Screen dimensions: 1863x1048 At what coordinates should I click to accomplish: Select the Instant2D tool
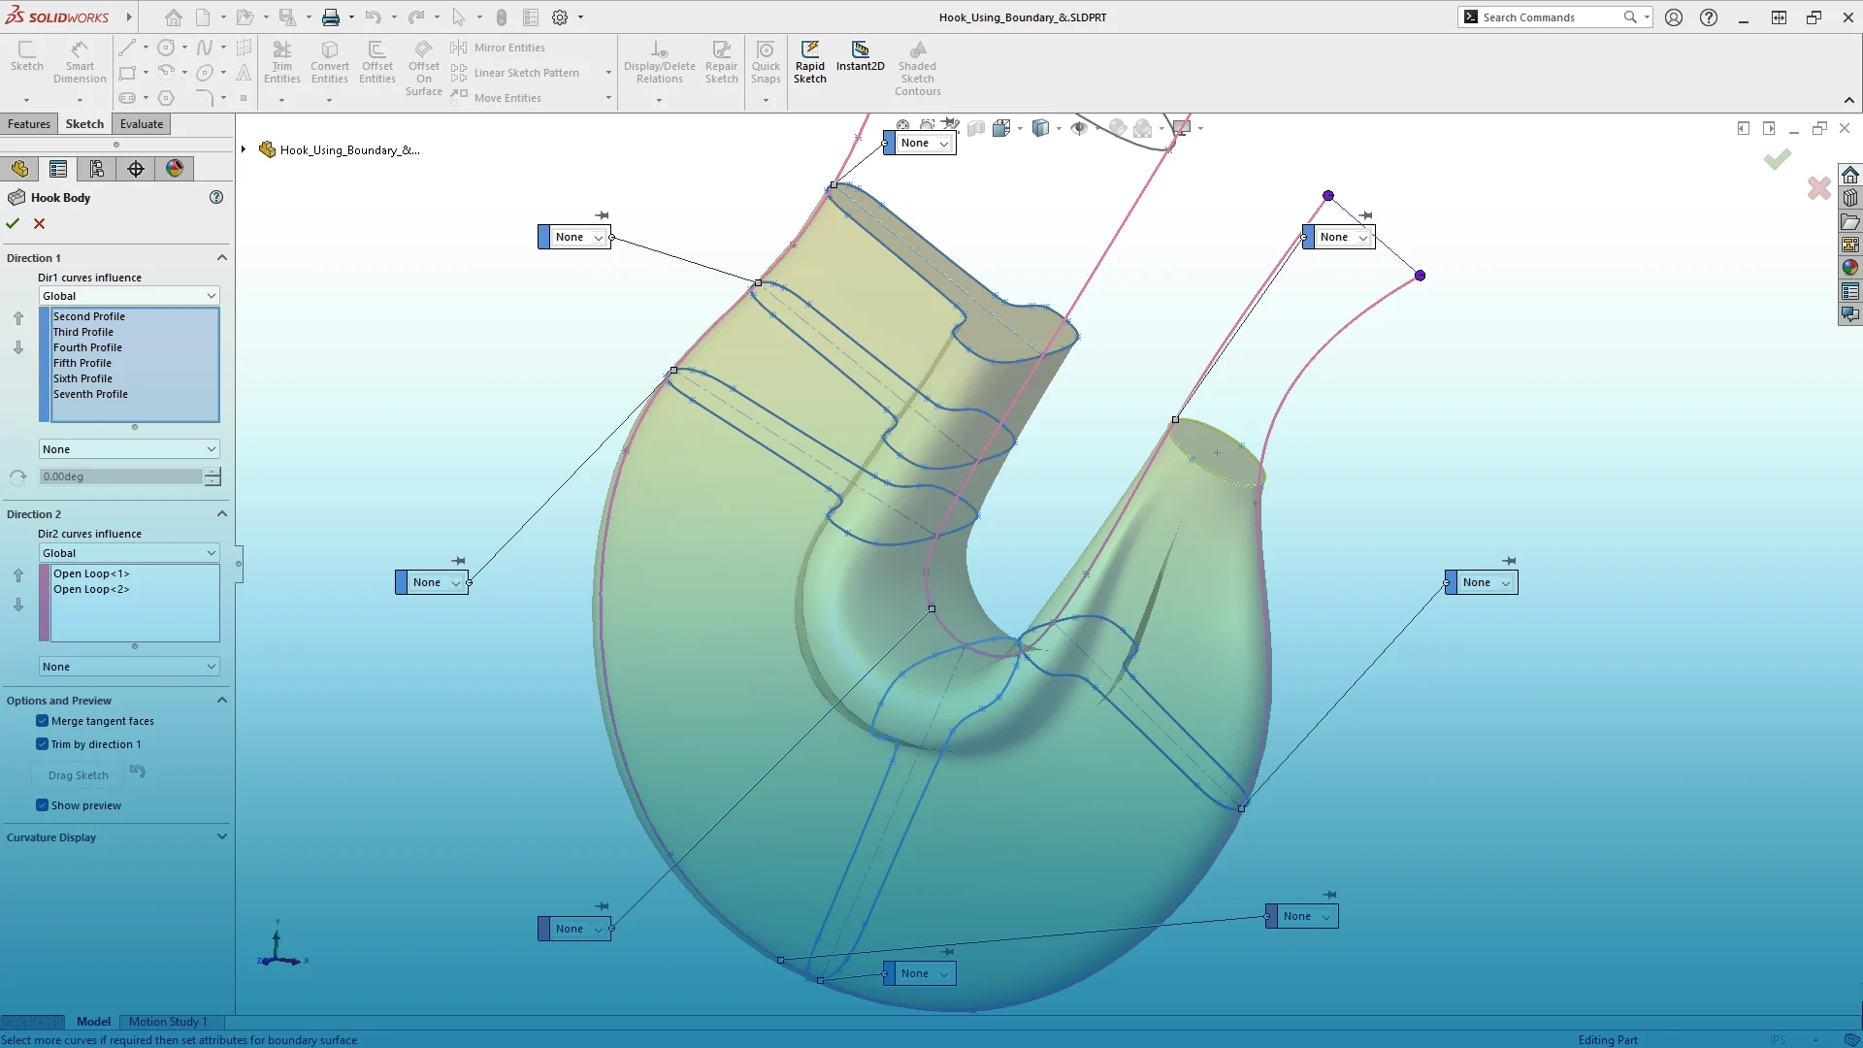860,50
